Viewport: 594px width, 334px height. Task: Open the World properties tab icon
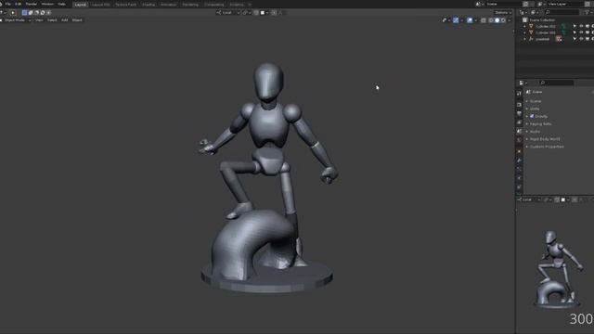click(519, 140)
